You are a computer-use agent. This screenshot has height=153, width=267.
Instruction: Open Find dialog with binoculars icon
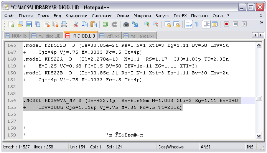[126, 24]
